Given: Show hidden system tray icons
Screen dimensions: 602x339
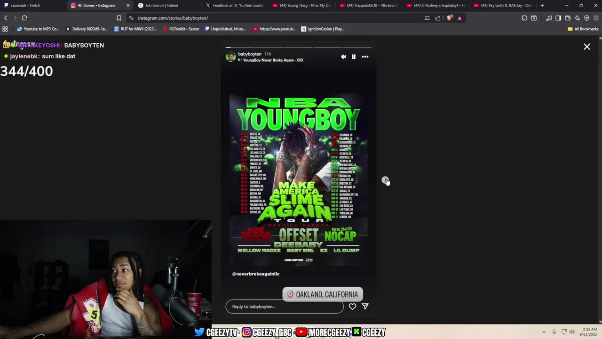Looking at the screenshot, I should [544, 331].
